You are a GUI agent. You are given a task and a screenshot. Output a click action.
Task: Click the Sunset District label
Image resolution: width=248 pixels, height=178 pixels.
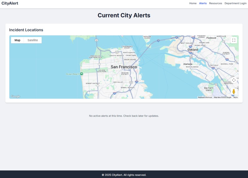point(93,83)
